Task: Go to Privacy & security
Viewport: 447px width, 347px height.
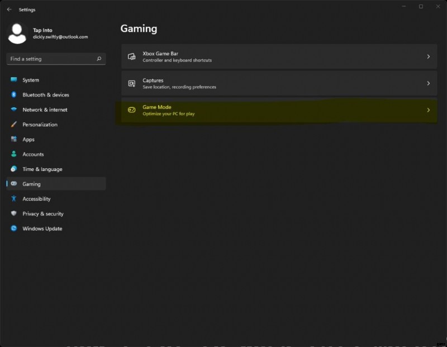Action: (56, 213)
